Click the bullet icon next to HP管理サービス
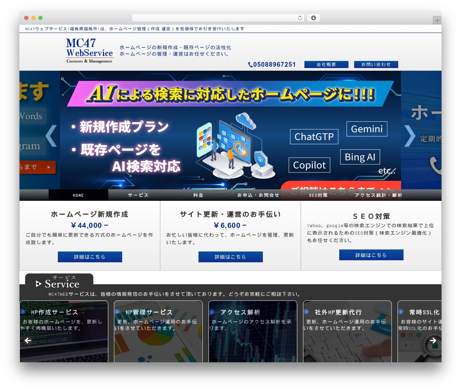This screenshot has height=390, width=461. click(x=117, y=312)
